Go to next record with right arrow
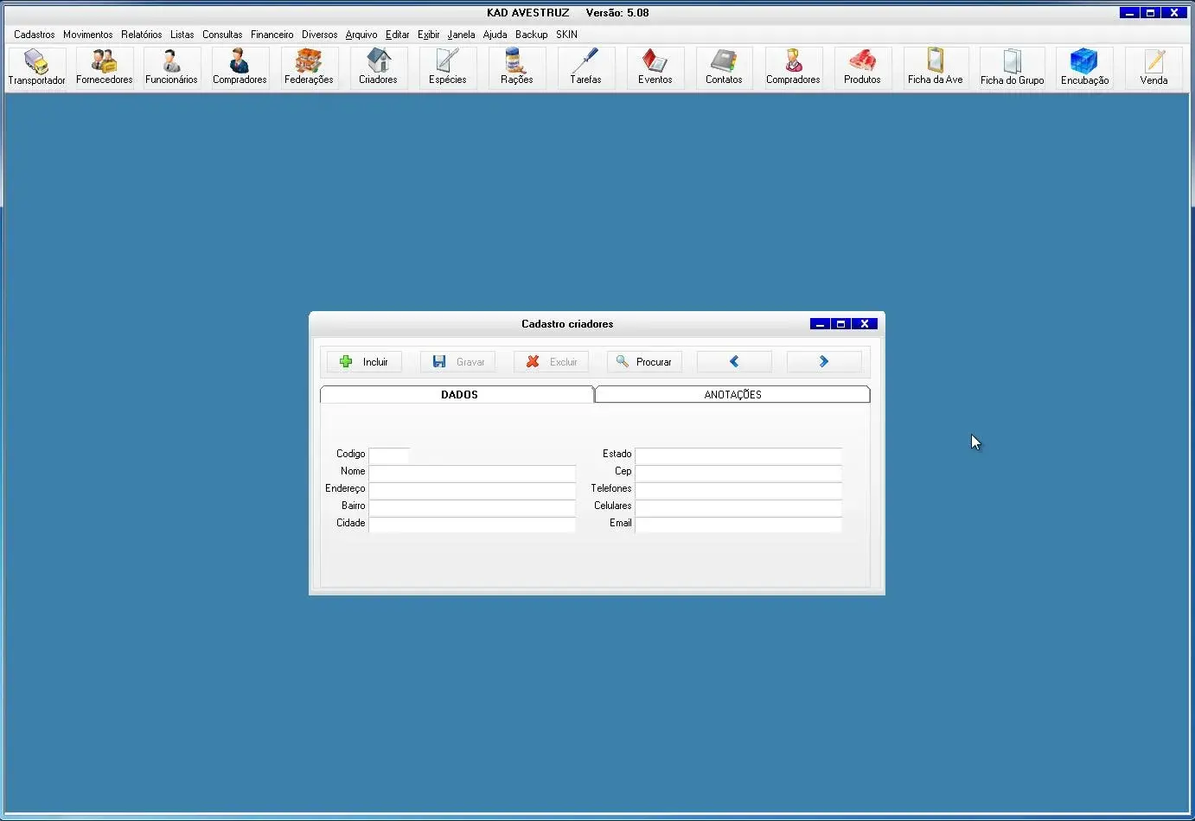This screenshot has width=1195, height=821. [823, 362]
